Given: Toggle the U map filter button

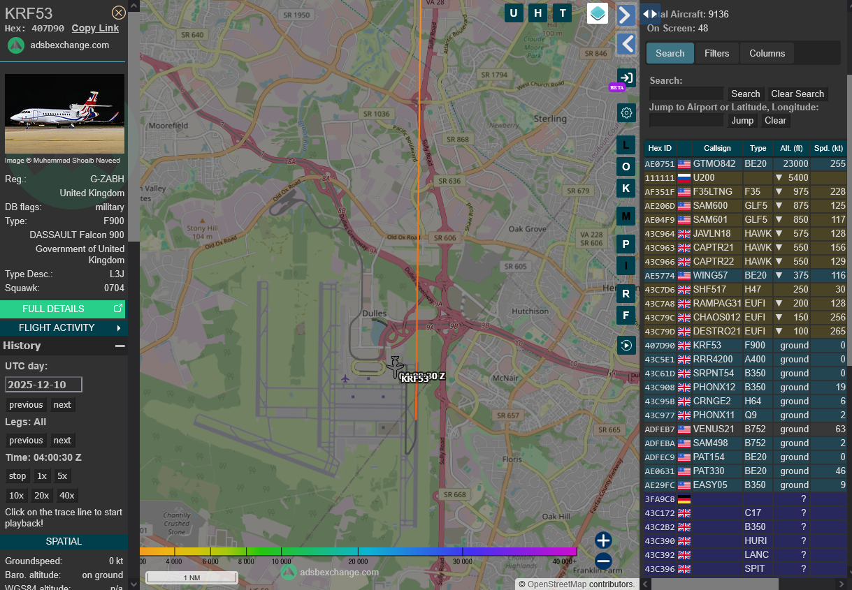Looking at the screenshot, I should click(x=514, y=13).
